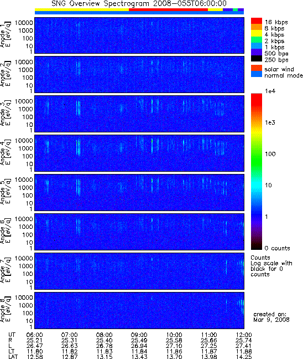The image size is (303, 359).
Task: Click the 'Counts Log scale' description text
Action: (271, 266)
